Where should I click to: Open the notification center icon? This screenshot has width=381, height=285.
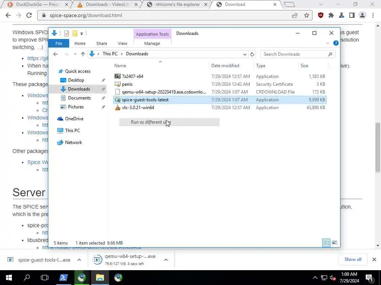369,278
